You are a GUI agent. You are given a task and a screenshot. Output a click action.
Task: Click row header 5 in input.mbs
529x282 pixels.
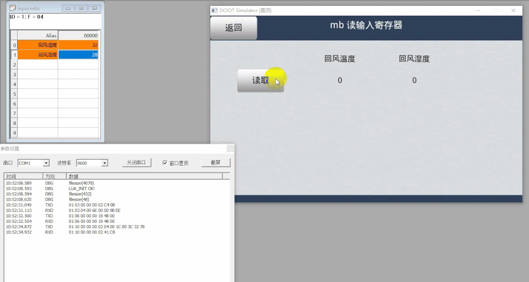pos(14,94)
